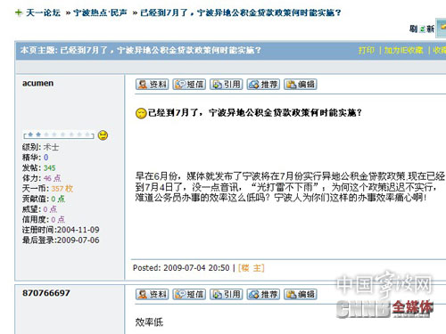Click the 精华 value 0
446x334 pixels.
pyautogui.click(x=45, y=158)
